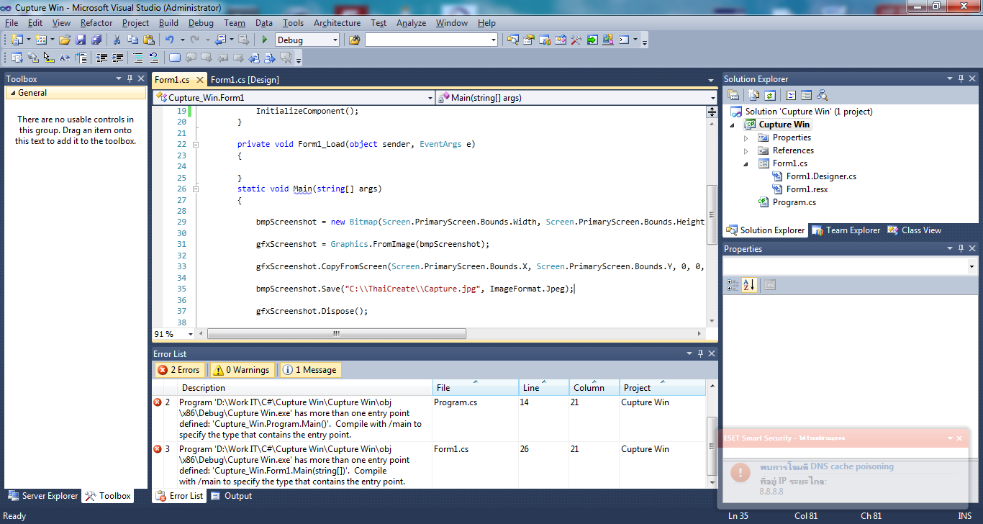
Task: Select Form1.Designer.cs in Solution Explorer
Action: click(821, 176)
